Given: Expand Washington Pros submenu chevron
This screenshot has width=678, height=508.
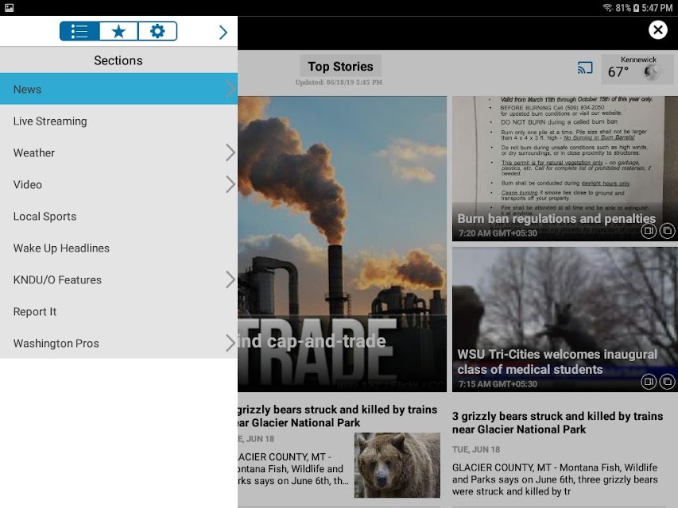Looking at the screenshot, I should (230, 343).
